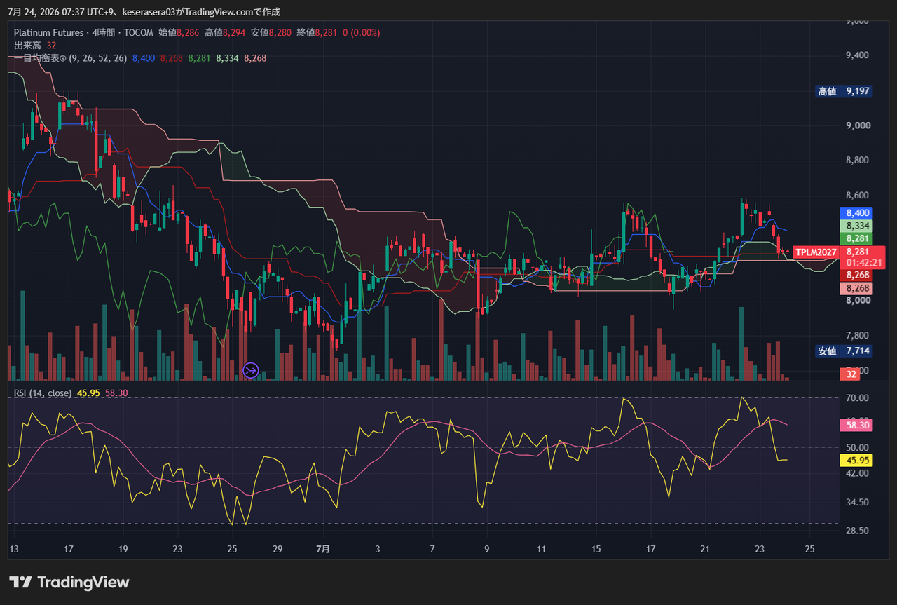
Task: Select the Platinum Futures · 4時間 · TOCOM title
Action: 83,32
